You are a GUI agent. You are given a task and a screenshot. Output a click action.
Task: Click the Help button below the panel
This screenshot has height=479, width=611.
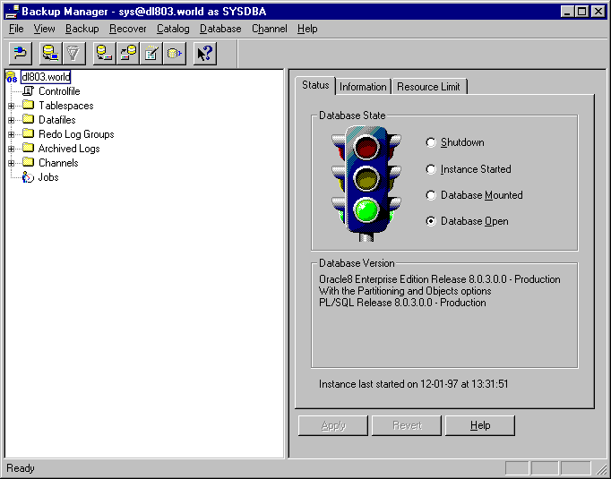(479, 425)
